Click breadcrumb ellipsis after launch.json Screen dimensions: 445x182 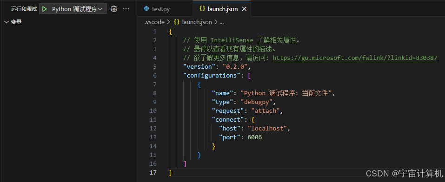tap(222, 22)
